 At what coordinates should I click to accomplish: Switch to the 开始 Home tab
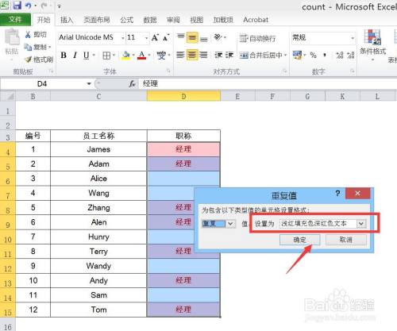[43, 20]
